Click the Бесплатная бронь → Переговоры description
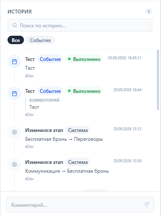The image size is (162, 216). (x=64, y=139)
